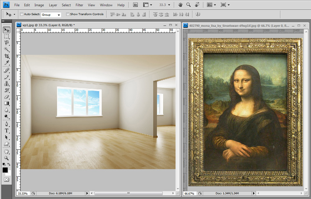
Task: Open the Window menu
Action: coord(106,5)
